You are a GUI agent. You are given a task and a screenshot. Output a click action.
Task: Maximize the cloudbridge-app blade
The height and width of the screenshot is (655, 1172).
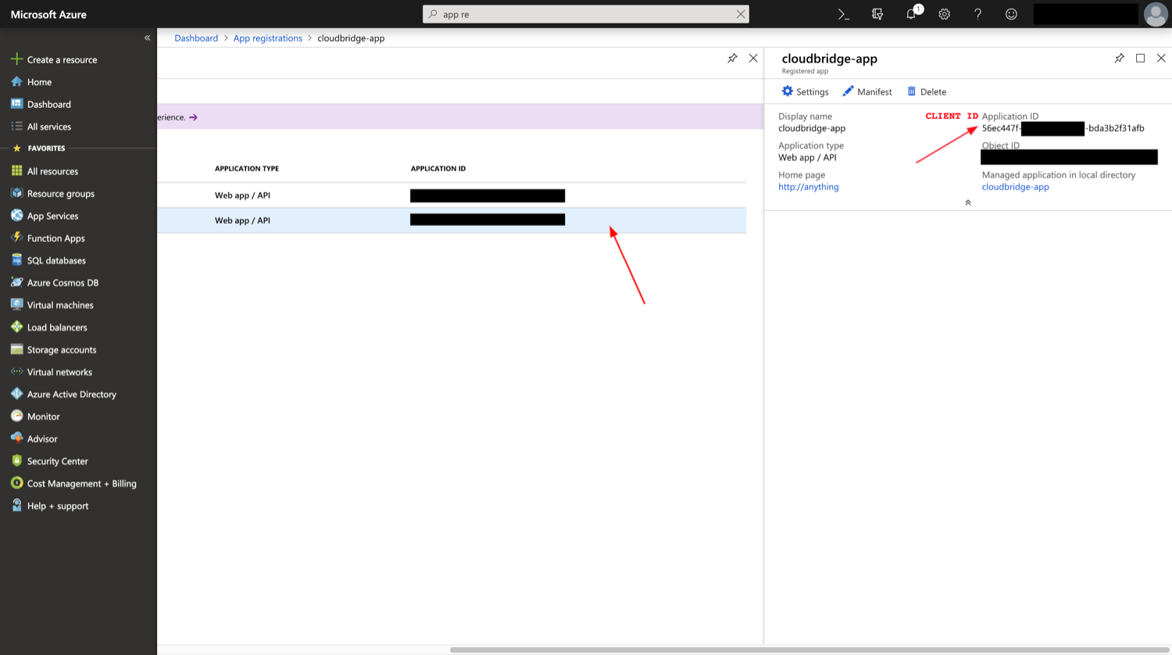[1141, 59]
